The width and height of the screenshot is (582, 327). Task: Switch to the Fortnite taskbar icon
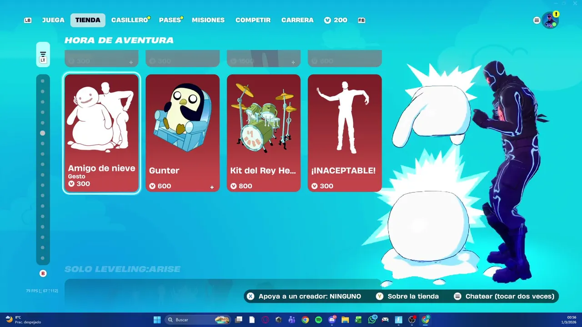click(399, 320)
